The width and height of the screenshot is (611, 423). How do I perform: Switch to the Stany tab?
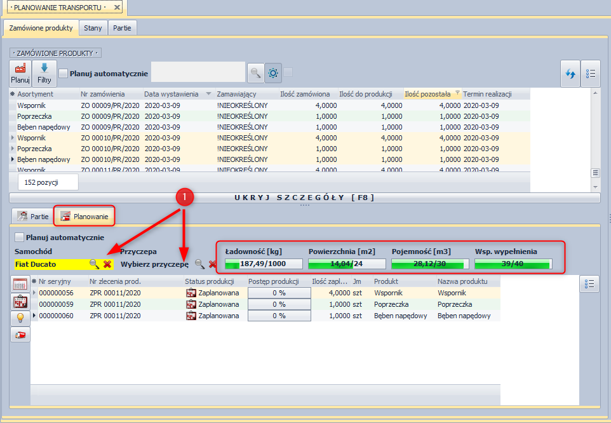tap(93, 28)
